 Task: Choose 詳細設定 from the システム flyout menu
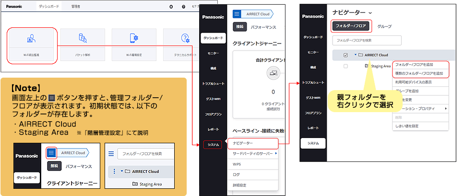(x=253, y=185)
